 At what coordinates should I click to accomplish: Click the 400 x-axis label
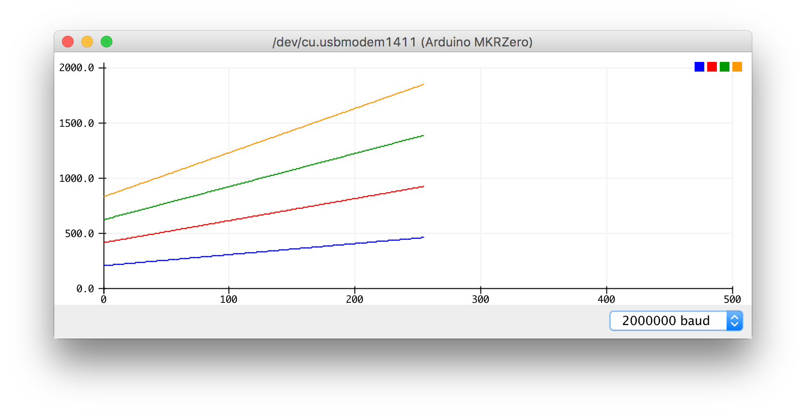click(606, 299)
